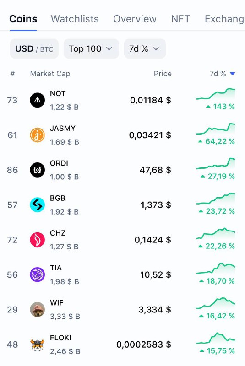
Task: Open the 7d % period dropdown
Action: click(145, 49)
